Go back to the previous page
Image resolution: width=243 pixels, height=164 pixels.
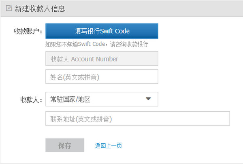108,145
